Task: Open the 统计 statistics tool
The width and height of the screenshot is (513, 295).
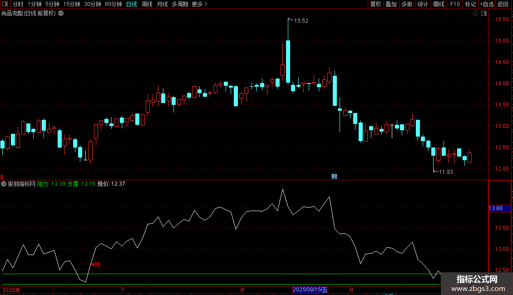Action: pyautogui.click(x=423, y=4)
